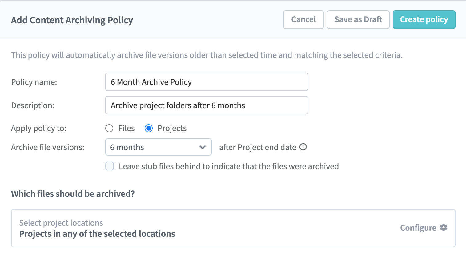This screenshot has height=262, width=466.
Task: Click the 'Files' label text
Action: coord(127,128)
